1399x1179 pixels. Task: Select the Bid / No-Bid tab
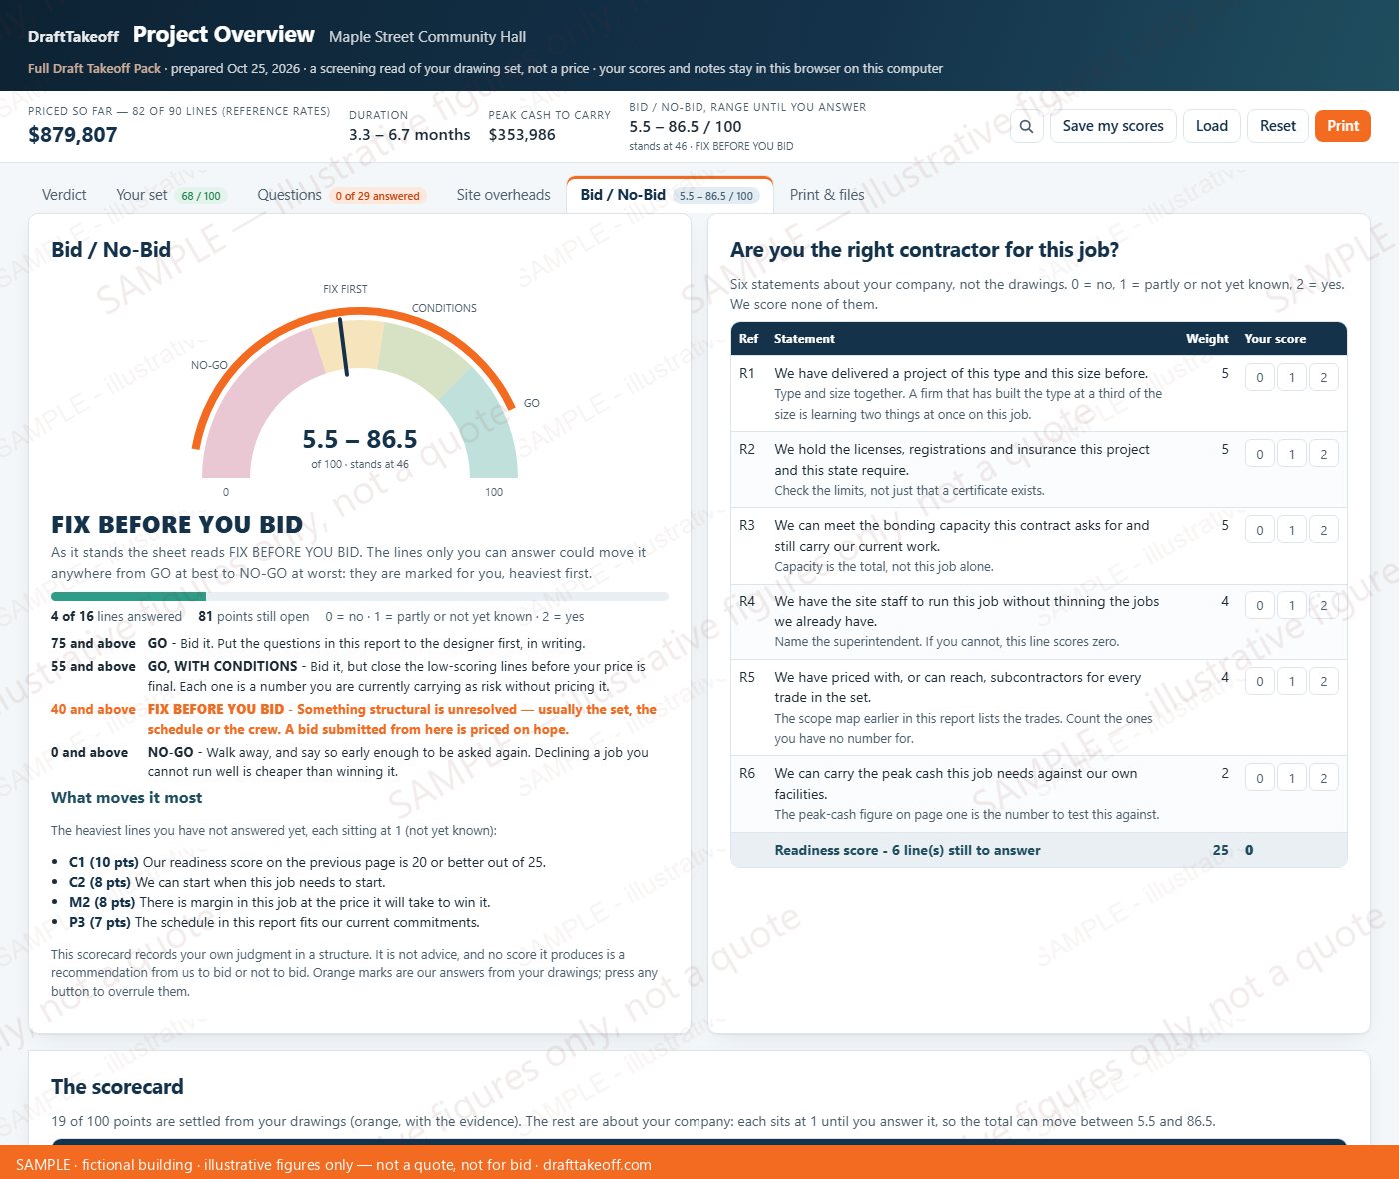pyautogui.click(x=670, y=195)
